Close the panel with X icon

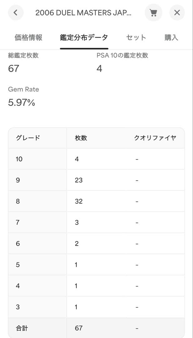177,13
